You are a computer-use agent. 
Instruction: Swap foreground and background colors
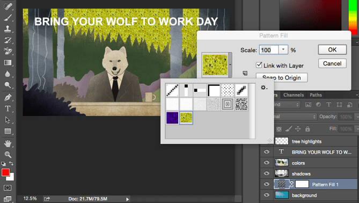11,163
